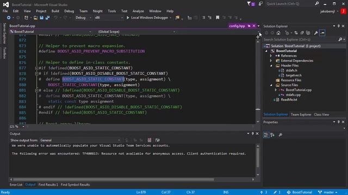The image size is (348, 195).
Task: Toggle bookmark on the current line
Action: [x=217, y=18]
